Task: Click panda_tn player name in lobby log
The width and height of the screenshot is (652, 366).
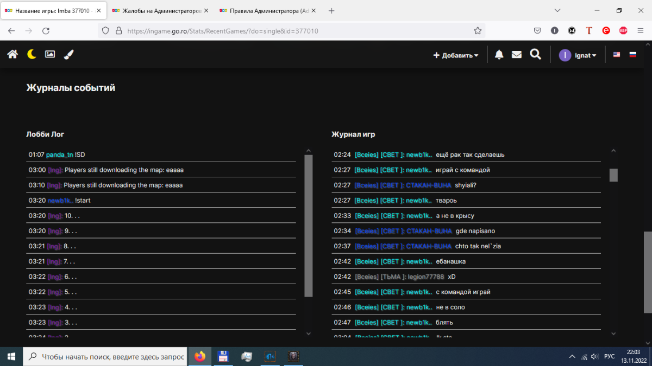Action: click(x=59, y=155)
